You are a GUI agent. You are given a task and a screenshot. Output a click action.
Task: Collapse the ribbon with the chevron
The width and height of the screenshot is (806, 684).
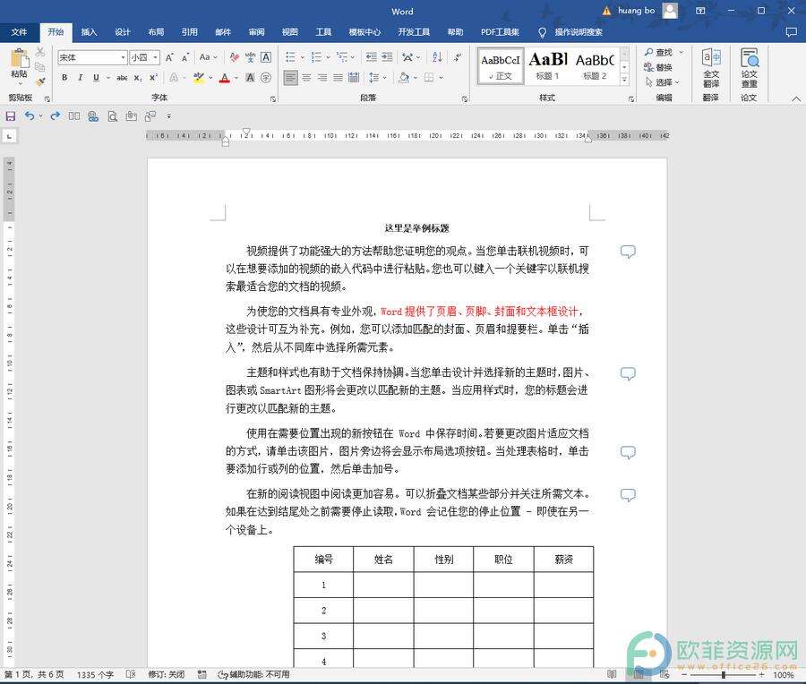tap(796, 98)
